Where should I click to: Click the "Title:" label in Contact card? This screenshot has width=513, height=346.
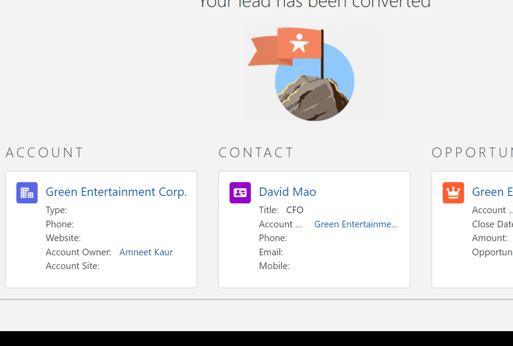pos(268,210)
